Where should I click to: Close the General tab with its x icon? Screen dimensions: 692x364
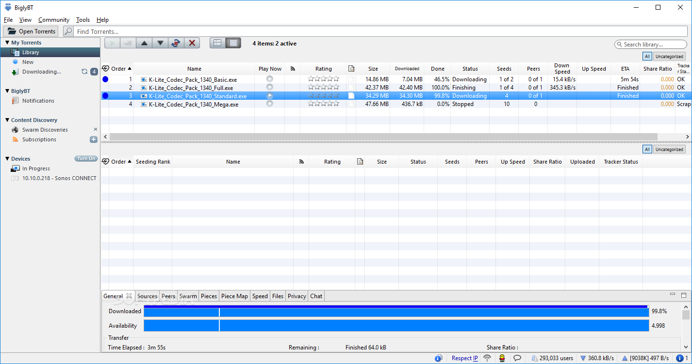pos(129,296)
